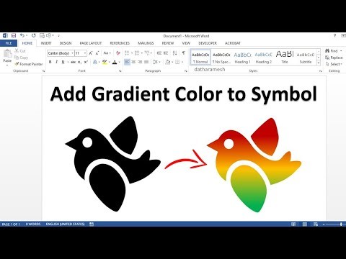The width and height of the screenshot is (346, 259).
Task: Open the ACROBAT tab
Action: click(233, 43)
